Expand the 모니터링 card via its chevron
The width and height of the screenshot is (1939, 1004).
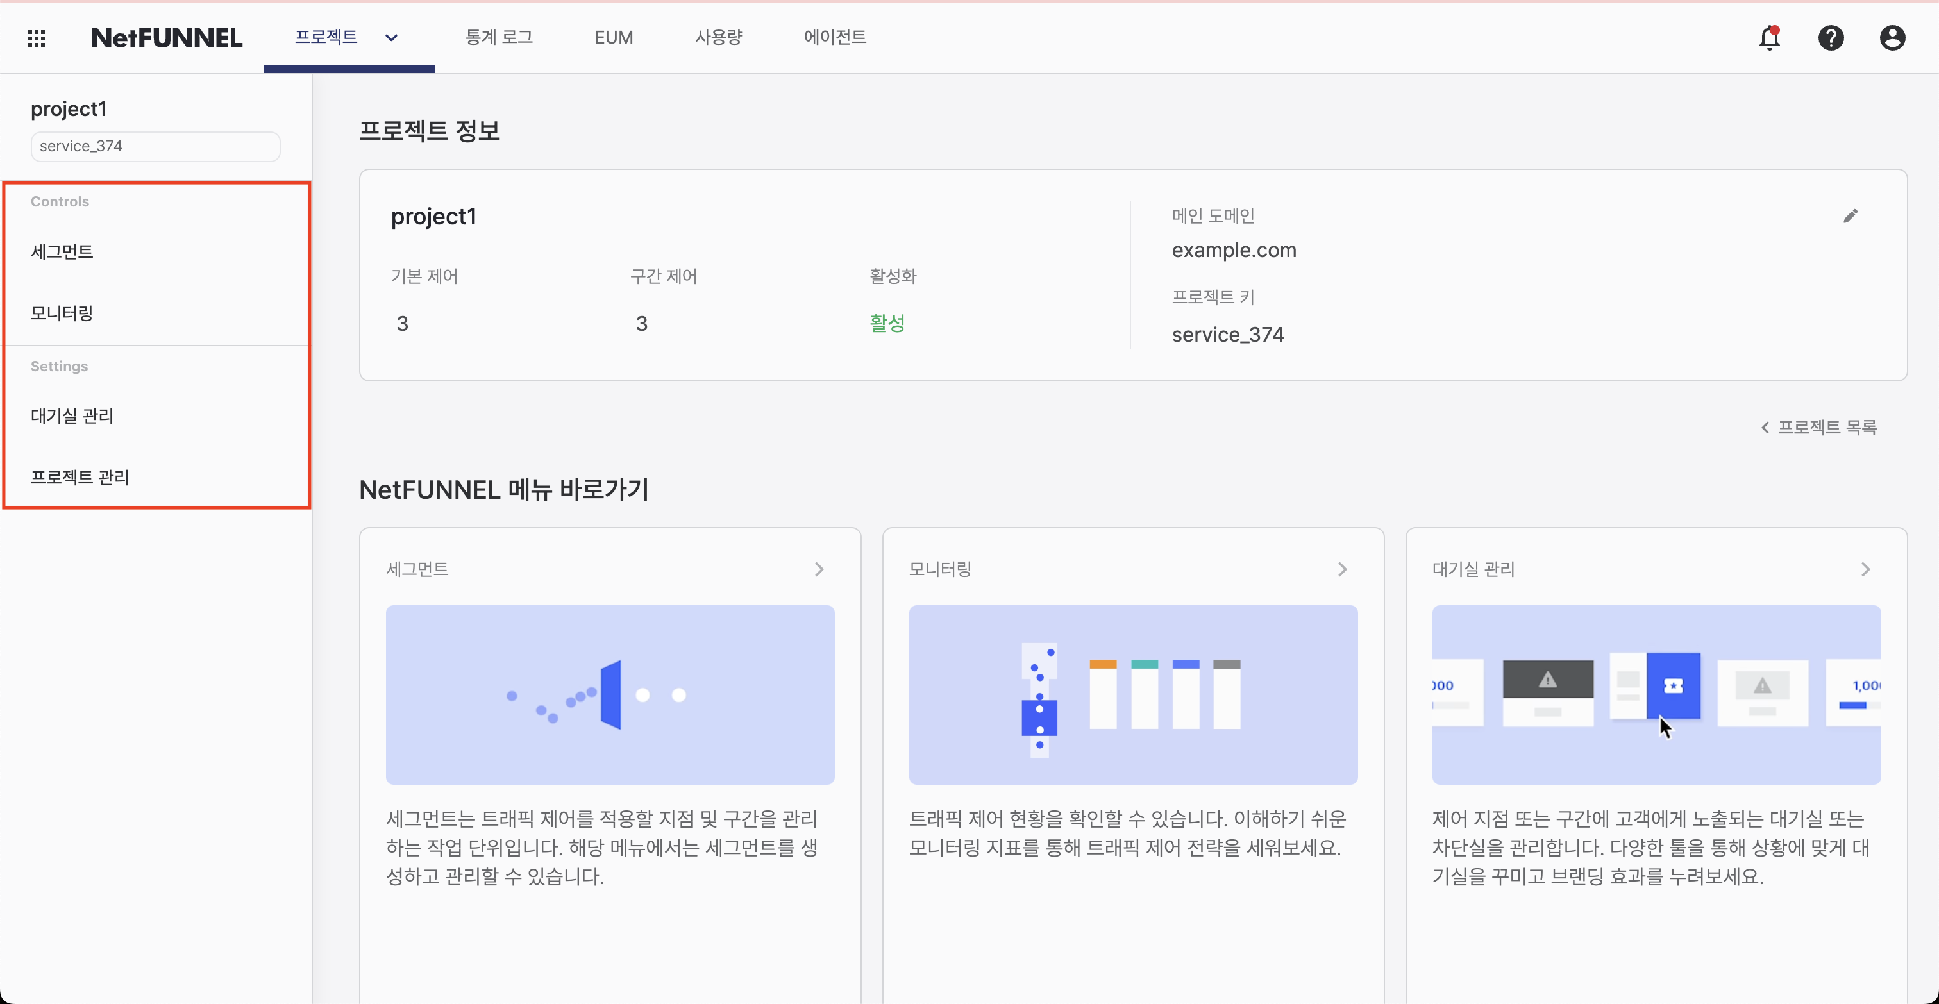(x=1342, y=569)
